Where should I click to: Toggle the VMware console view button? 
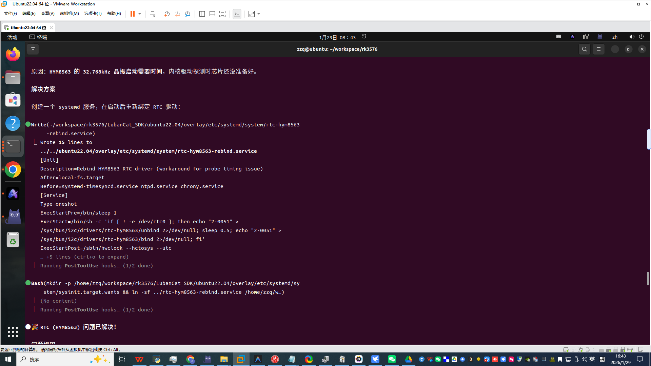click(x=237, y=14)
